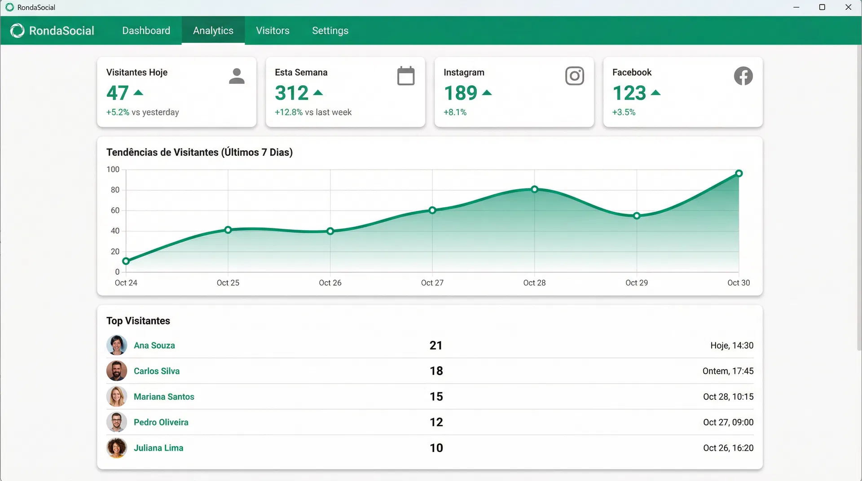Click Mariana Santos's avatar thumbnail
This screenshot has height=481, width=862.
click(116, 397)
